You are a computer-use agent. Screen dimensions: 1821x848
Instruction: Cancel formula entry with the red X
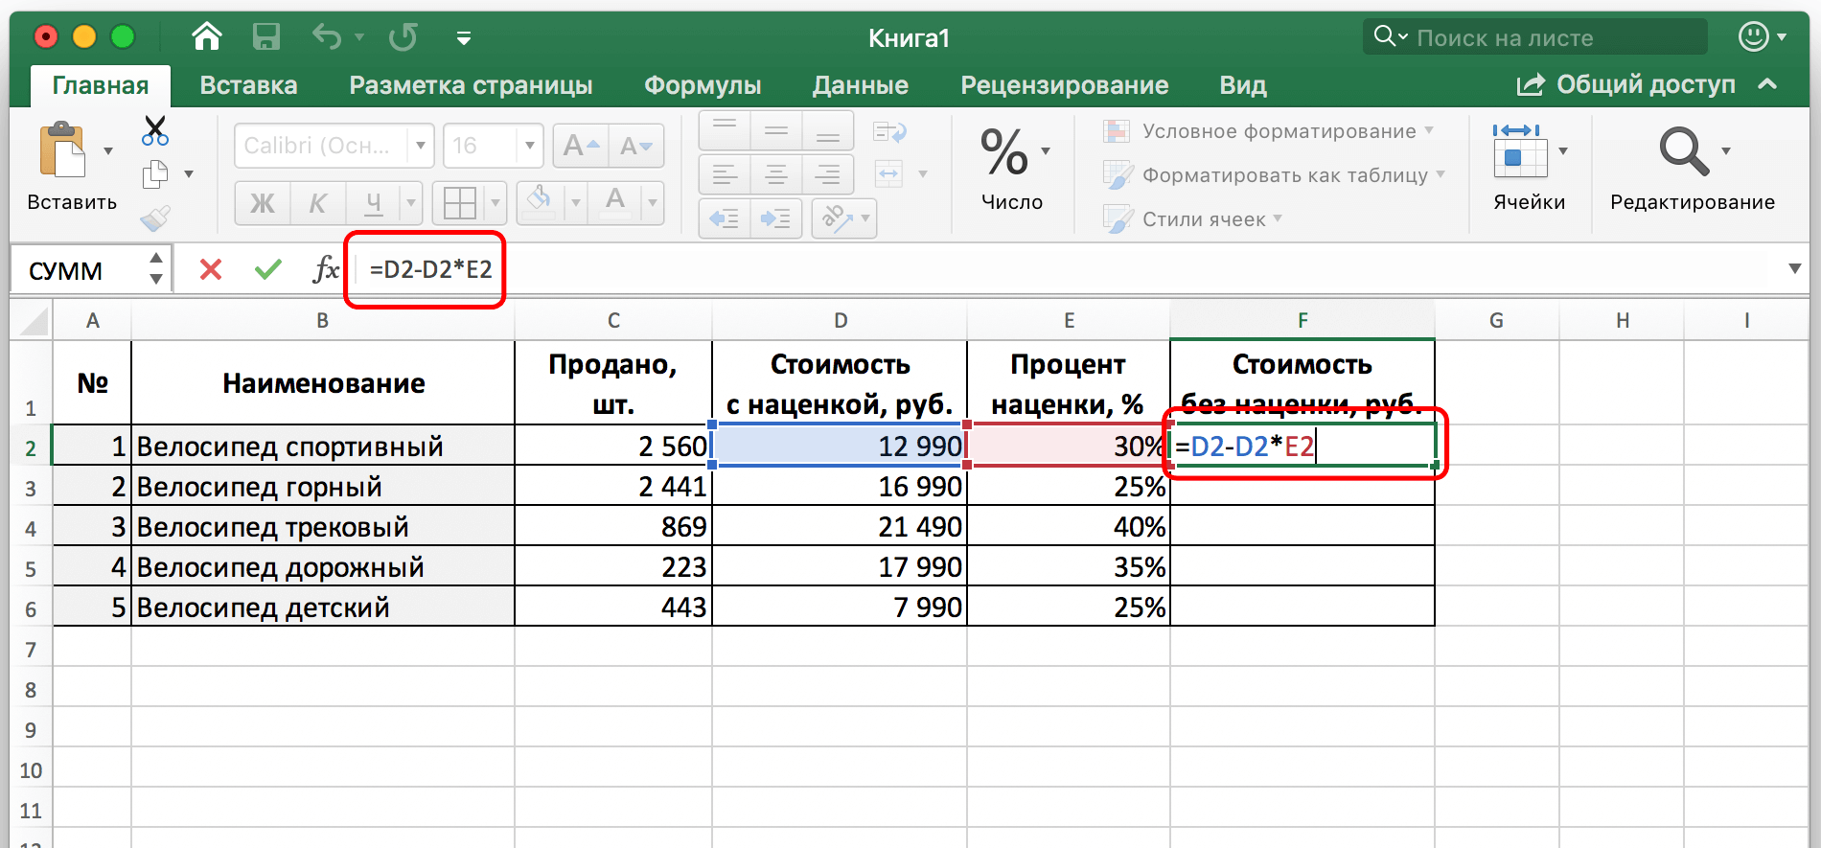[211, 269]
